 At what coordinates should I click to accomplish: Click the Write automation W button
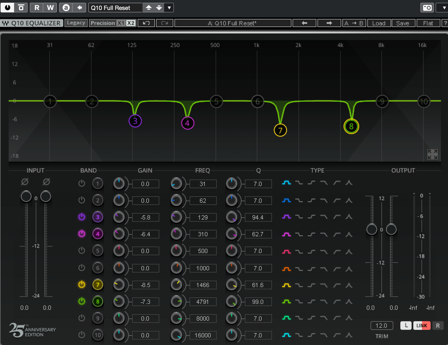[50, 8]
